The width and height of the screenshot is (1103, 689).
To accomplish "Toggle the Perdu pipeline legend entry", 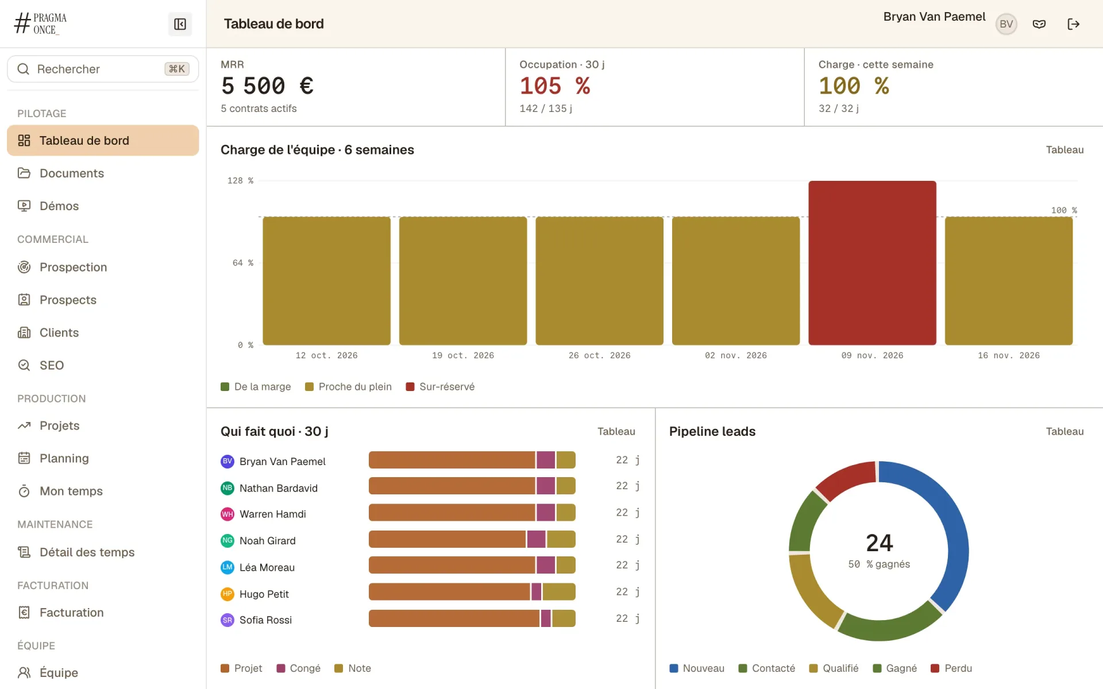I will click(951, 668).
